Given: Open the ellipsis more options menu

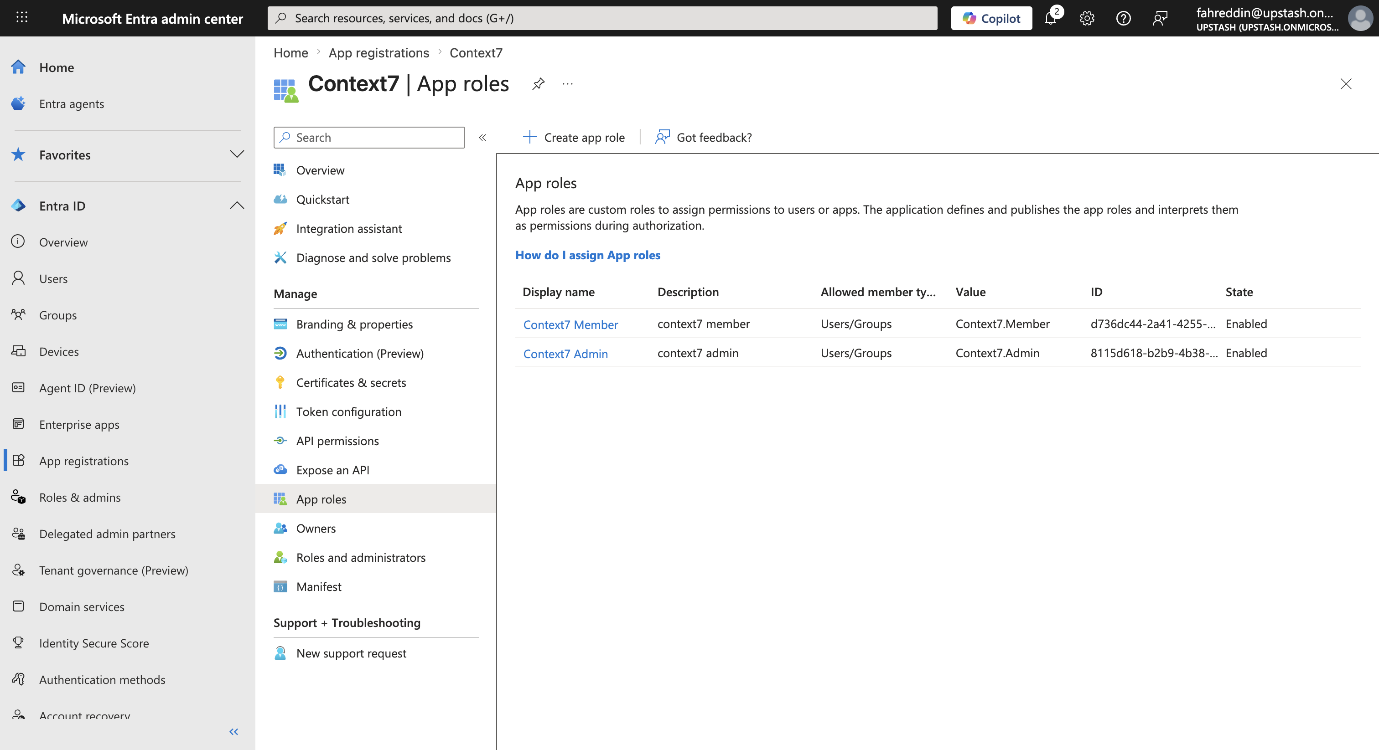Looking at the screenshot, I should (x=567, y=84).
